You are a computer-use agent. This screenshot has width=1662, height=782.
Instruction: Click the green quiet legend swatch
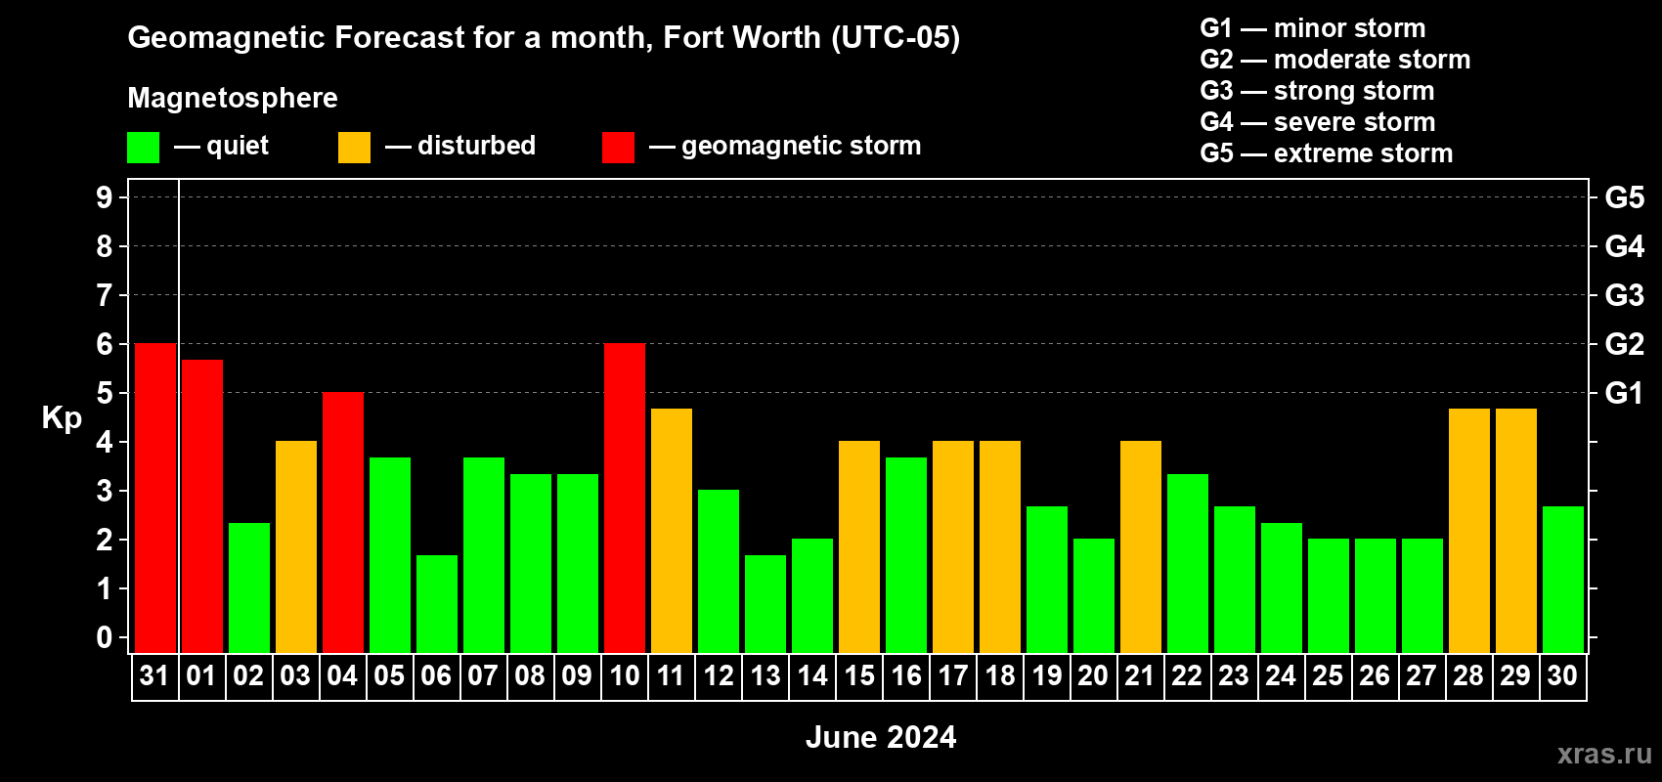pyautogui.click(x=143, y=148)
